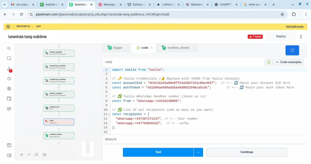The height and width of the screenshot is (164, 311).
Task: Click the warning icon with red badge
Action: [9, 69]
